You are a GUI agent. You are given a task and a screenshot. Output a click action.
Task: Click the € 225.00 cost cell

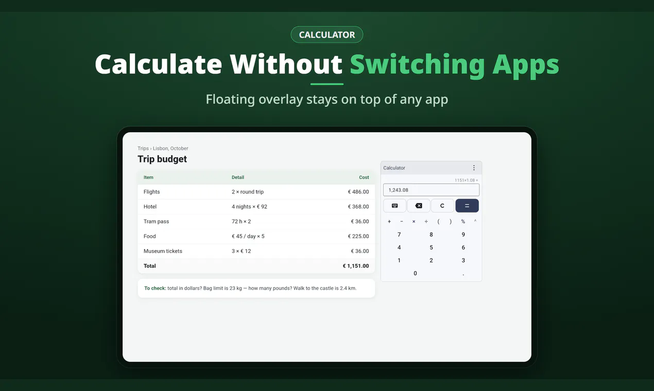click(x=358, y=237)
